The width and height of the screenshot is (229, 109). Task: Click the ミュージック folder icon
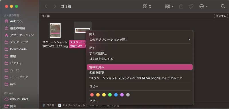tap(6, 77)
